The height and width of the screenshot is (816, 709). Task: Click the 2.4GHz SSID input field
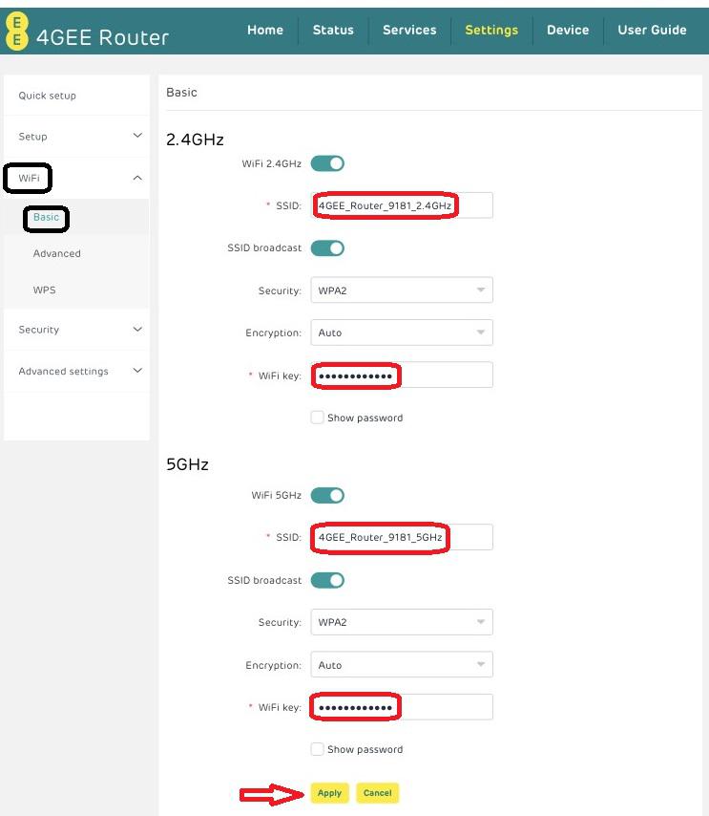pyautogui.click(x=402, y=205)
